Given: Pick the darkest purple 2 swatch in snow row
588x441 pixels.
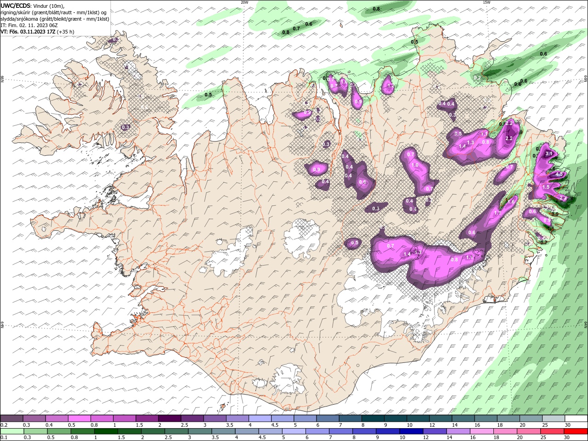Looking at the screenshot, I should click(x=169, y=418).
